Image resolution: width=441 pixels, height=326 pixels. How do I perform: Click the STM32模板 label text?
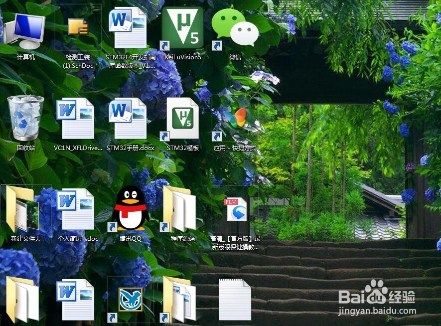point(182,148)
